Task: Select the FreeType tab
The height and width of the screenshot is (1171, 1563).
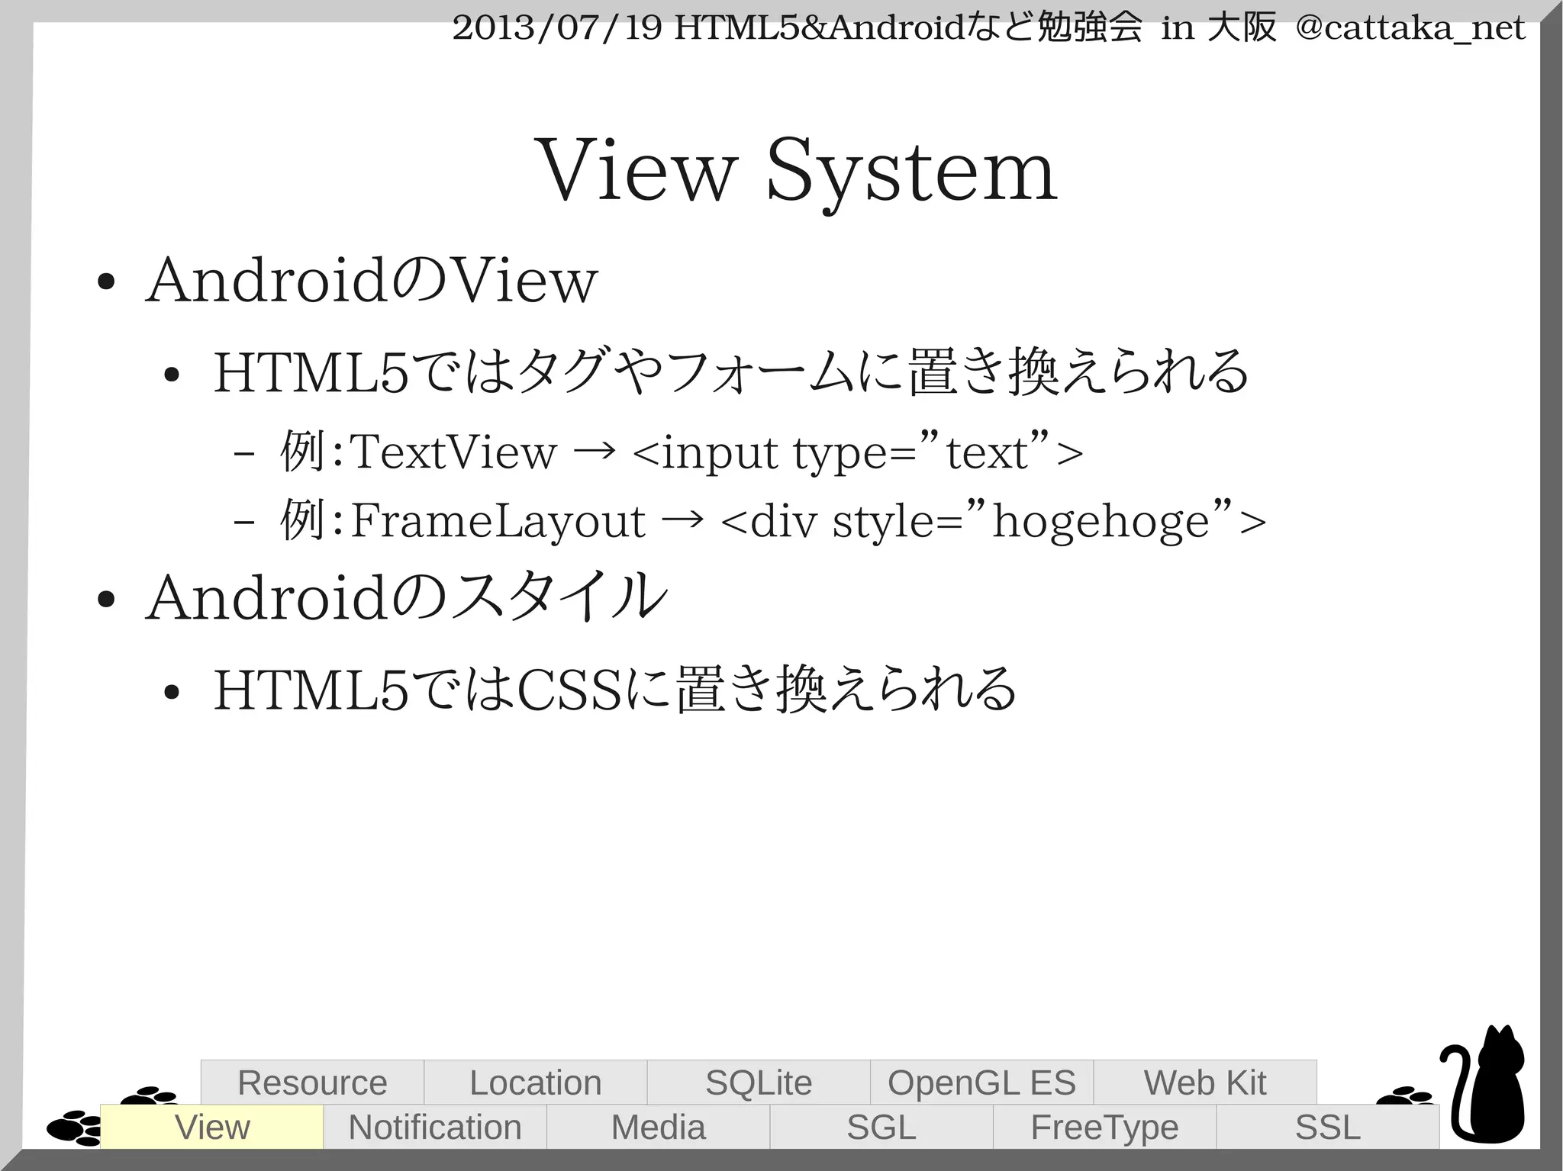Action: [1105, 1127]
